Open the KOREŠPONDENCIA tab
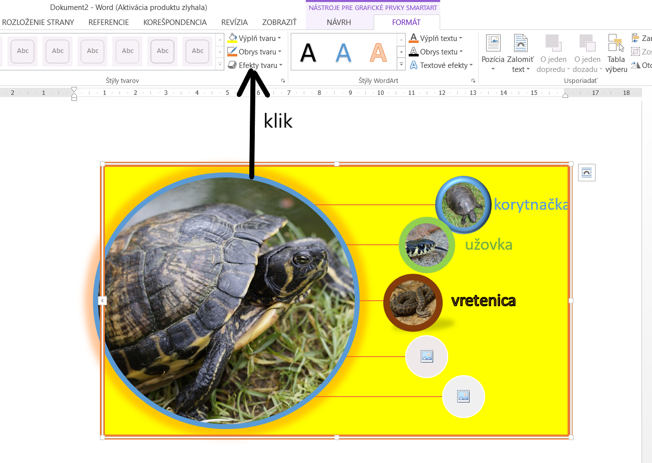 coord(175,22)
